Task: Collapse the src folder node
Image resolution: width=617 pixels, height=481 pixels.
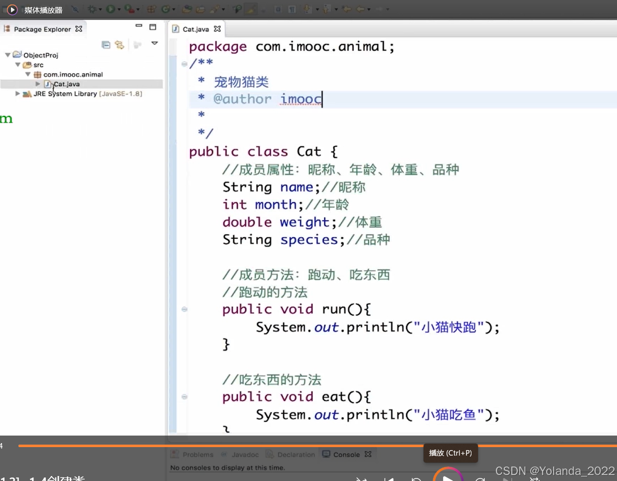Action: click(18, 65)
